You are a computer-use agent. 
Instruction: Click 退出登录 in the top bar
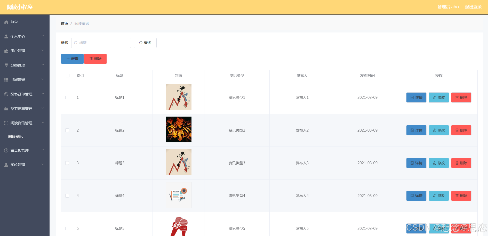tap(473, 7)
